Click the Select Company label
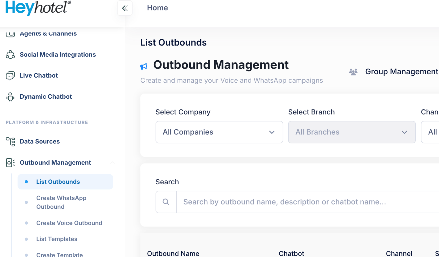The image size is (439, 257). point(183,112)
